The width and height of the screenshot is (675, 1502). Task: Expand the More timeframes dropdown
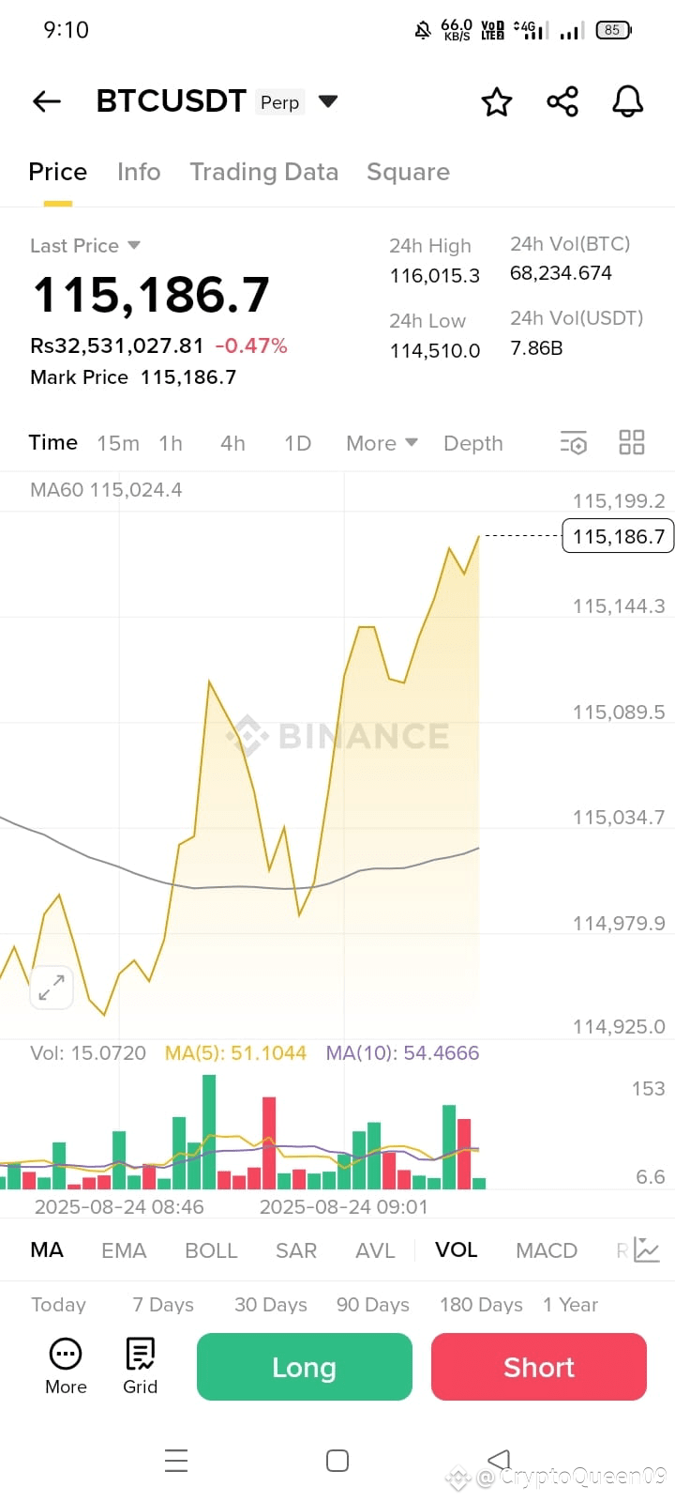tap(382, 443)
